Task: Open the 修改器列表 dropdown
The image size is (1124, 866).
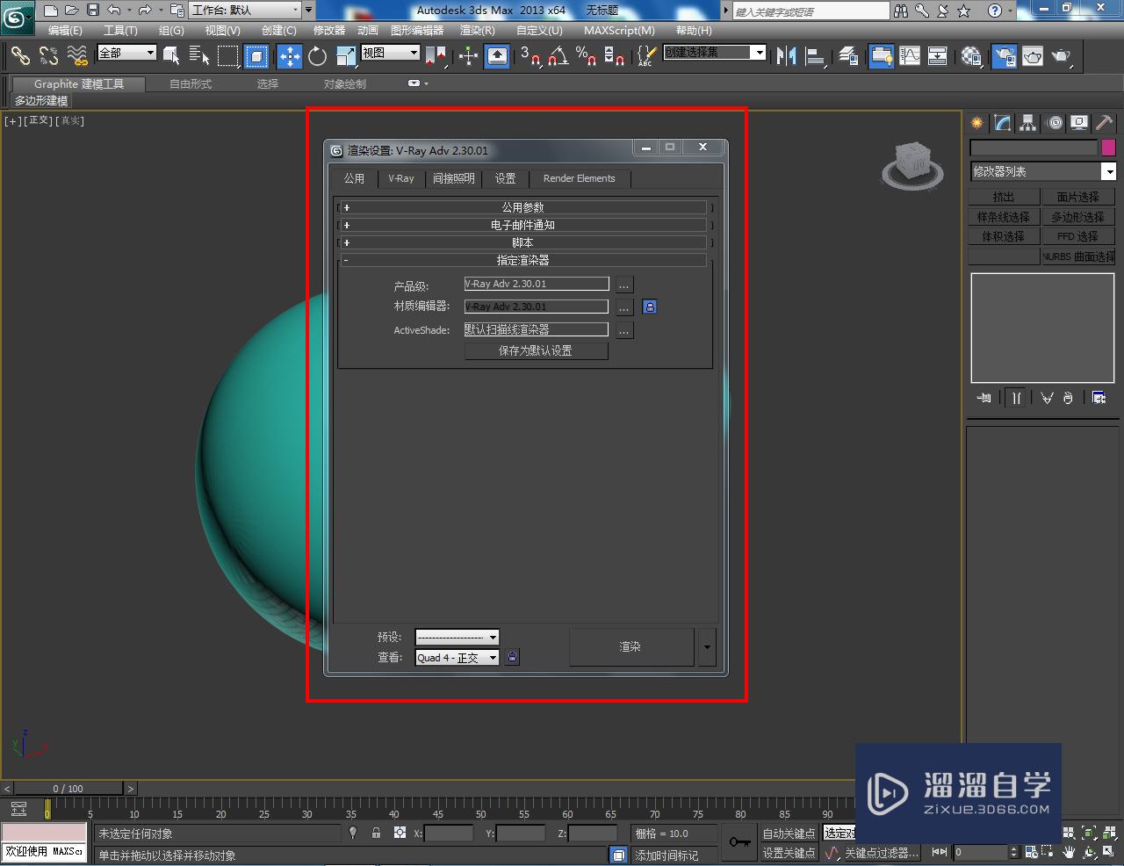Action: [x=1043, y=171]
